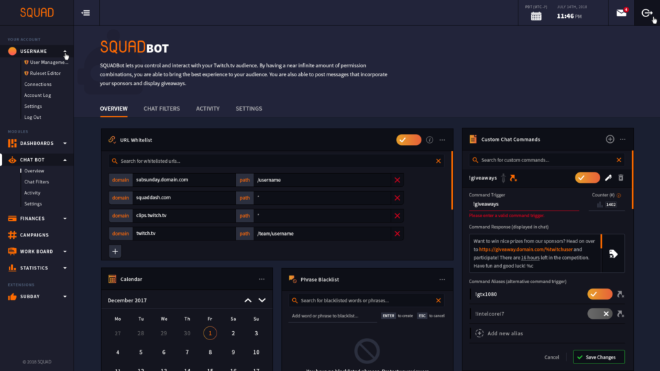Open Phrase Blacklist panel more options menu
Image resolution: width=660 pixels, height=371 pixels.
[x=442, y=280]
